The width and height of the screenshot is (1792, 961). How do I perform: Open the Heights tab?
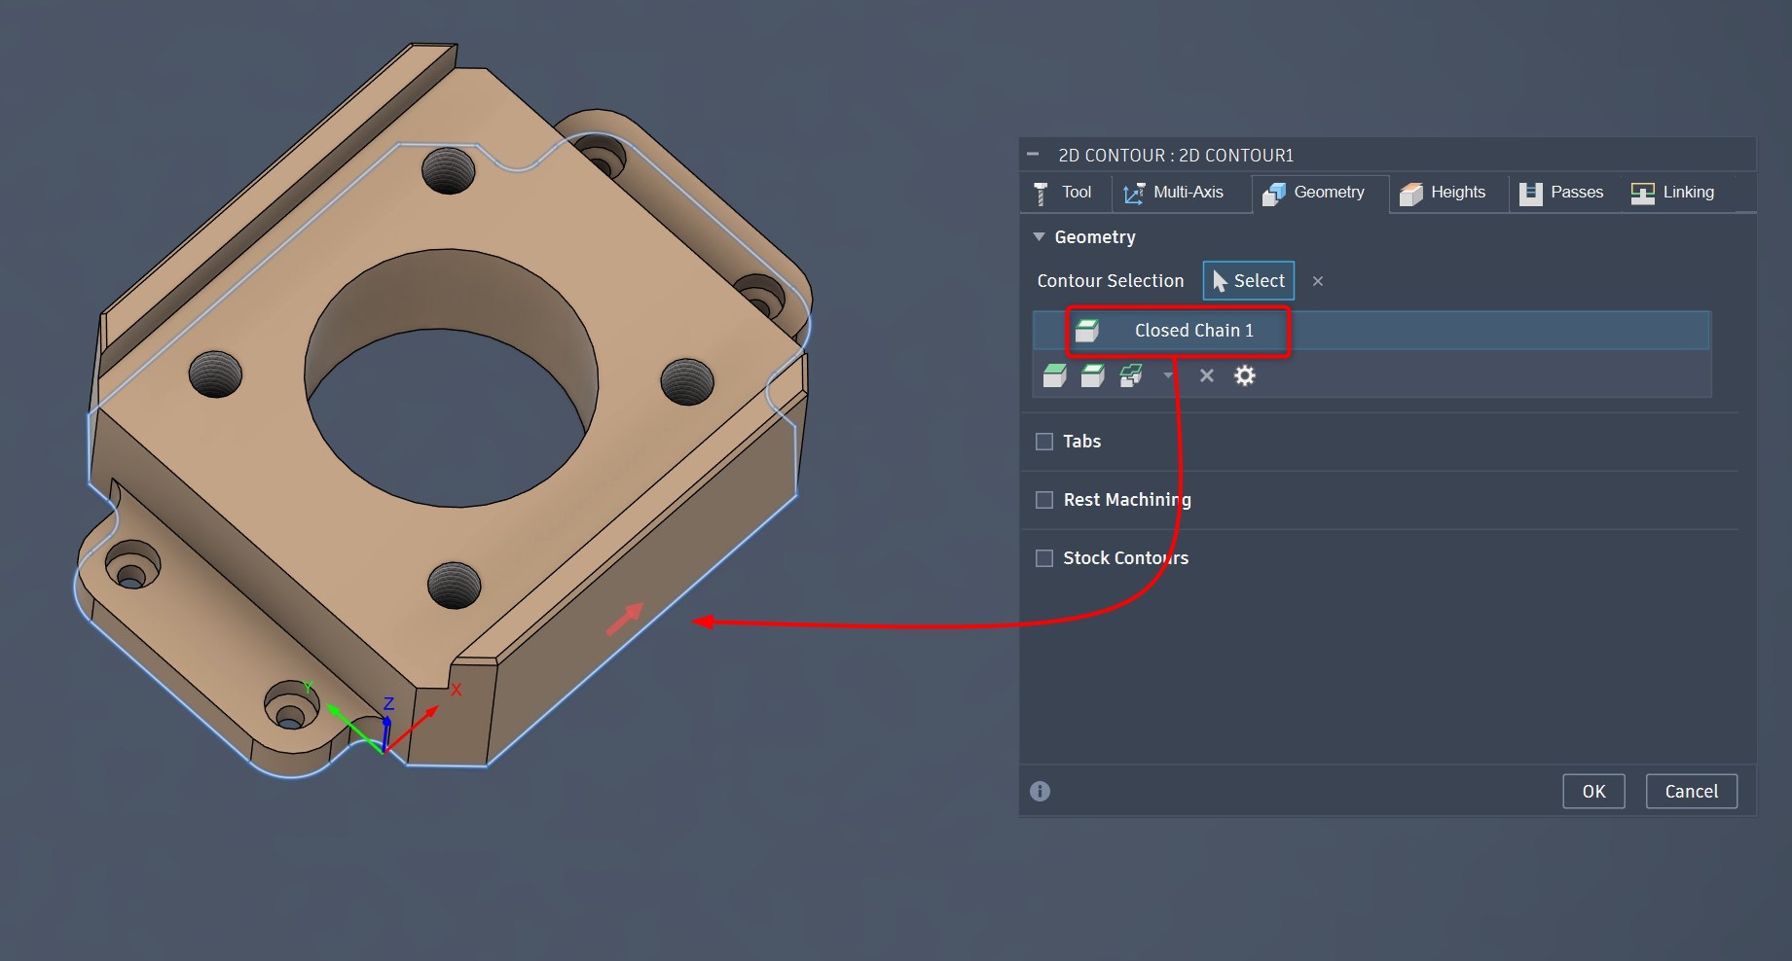1444,193
